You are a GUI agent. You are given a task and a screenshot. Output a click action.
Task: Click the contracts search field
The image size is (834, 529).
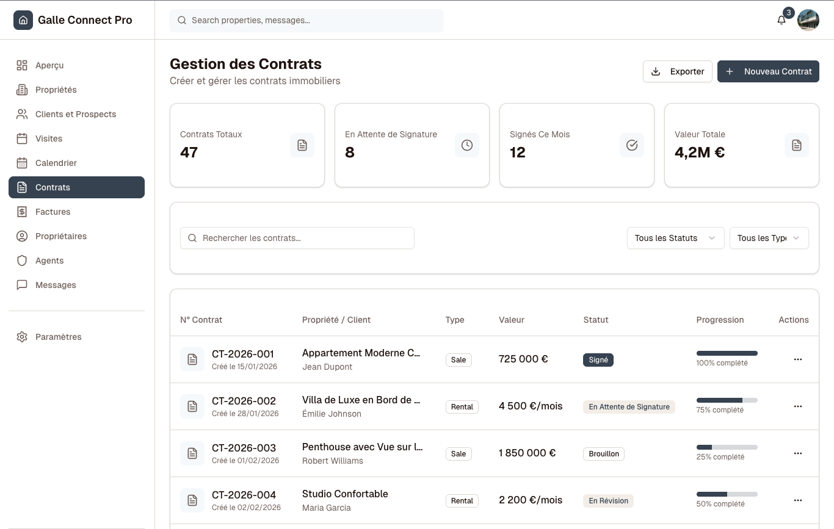pyautogui.click(x=297, y=238)
